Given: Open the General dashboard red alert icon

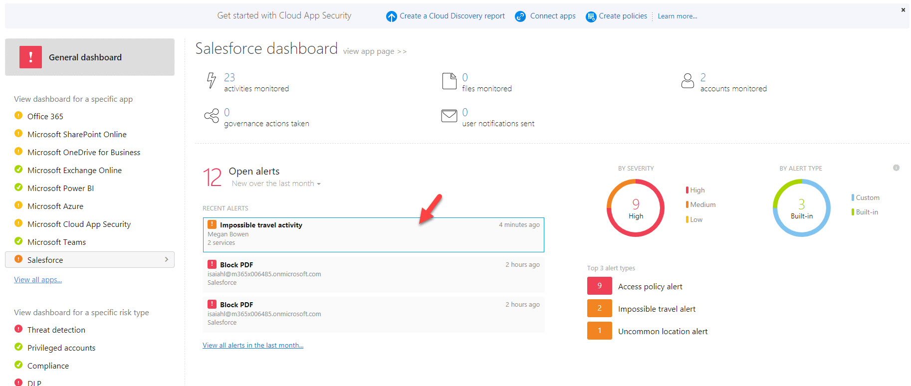Looking at the screenshot, I should (30, 57).
